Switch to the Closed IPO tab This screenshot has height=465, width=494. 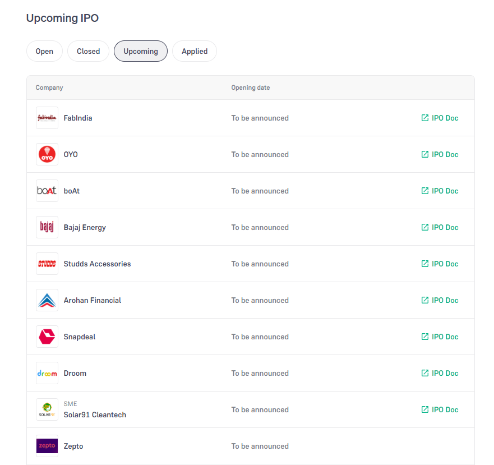click(88, 51)
